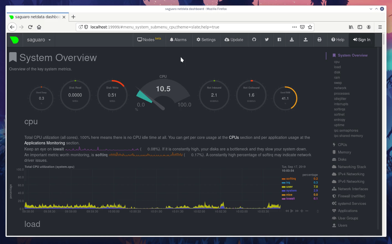
Task: Open the Settings menu
Action: pyautogui.click(x=206, y=40)
